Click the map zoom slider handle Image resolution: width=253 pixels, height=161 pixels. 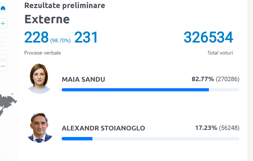3,57
